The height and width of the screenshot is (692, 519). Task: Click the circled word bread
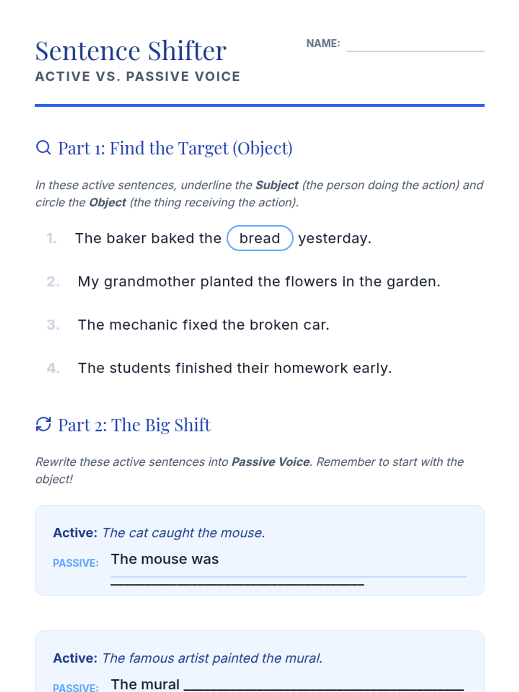(x=260, y=238)
